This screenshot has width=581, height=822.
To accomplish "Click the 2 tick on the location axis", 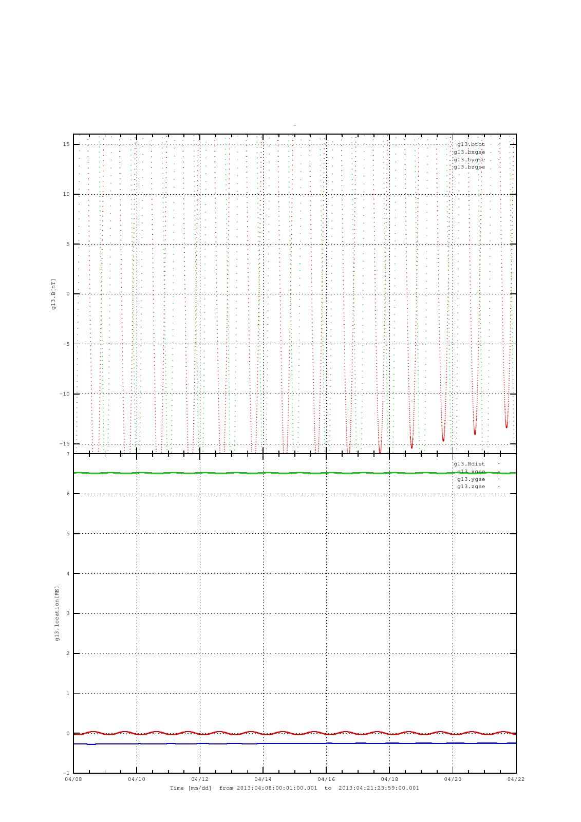I will click(x=68, y=653).
